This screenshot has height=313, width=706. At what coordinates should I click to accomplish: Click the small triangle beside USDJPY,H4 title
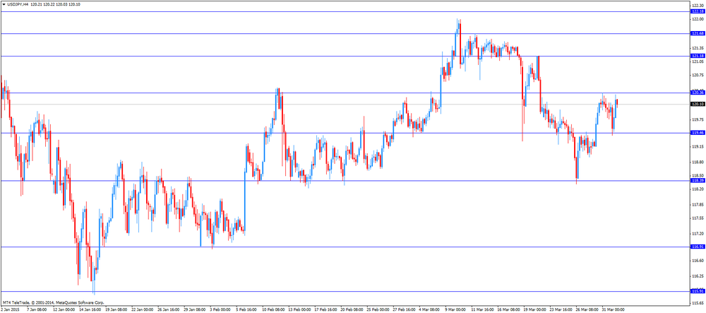[x=4, y=4]
